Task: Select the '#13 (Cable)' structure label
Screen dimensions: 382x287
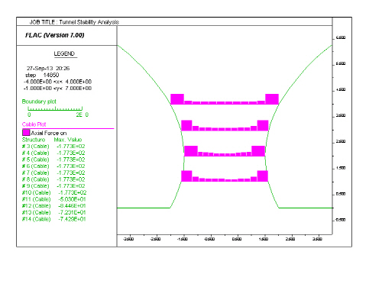Action: tap(36, 212)
